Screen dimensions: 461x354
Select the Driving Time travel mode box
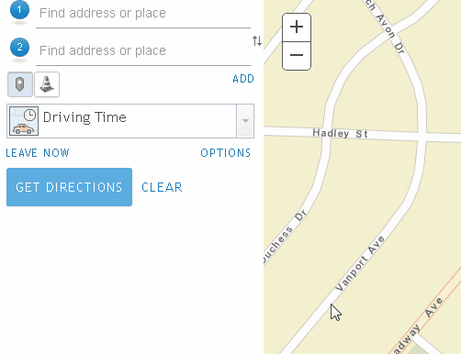coord(130,121)
